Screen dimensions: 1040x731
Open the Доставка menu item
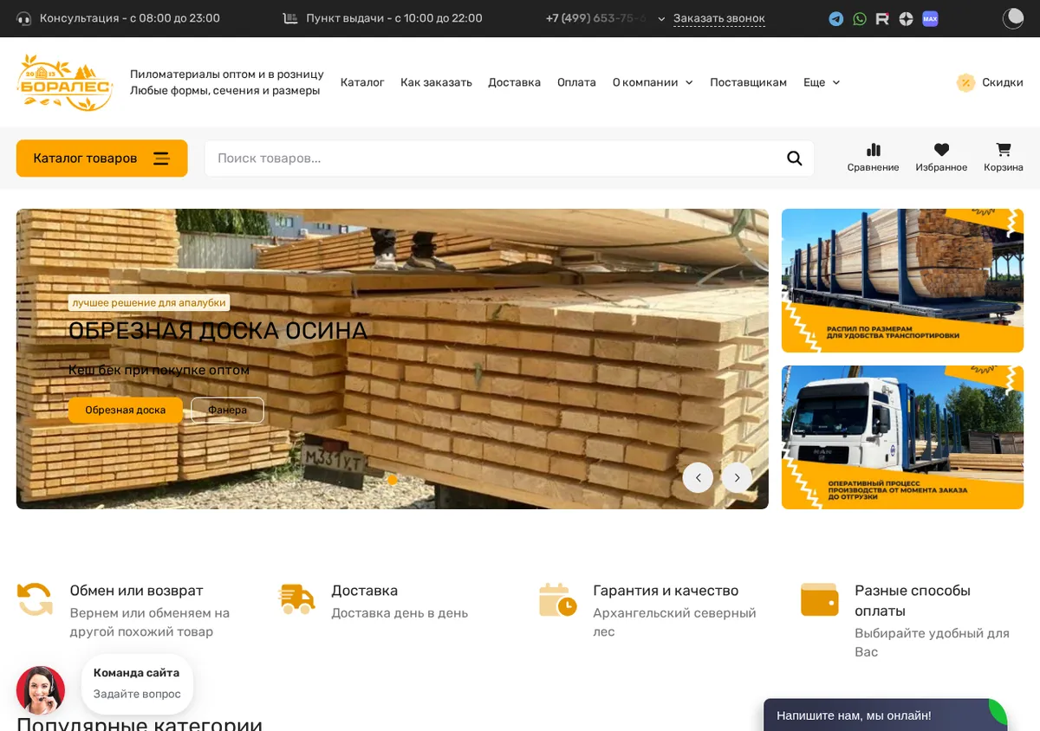(514, 82)
